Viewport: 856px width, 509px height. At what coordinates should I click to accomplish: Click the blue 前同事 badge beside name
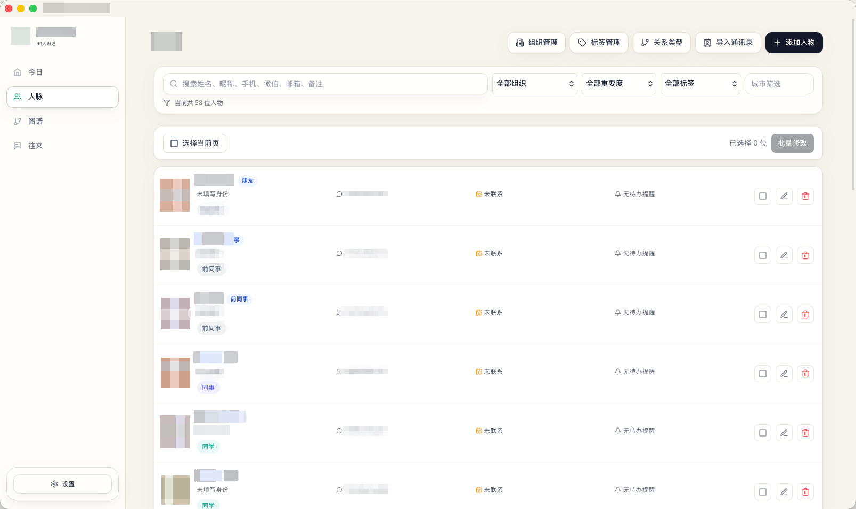tap(239, 299)
